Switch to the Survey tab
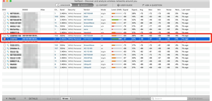This screenshot has height=101, width=212. coord(83,5)
